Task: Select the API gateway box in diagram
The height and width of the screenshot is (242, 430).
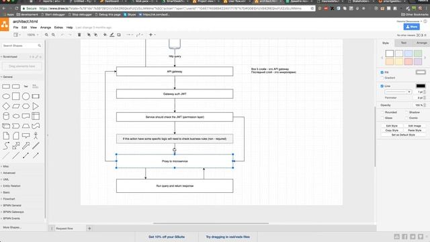Action: (175, 71)
